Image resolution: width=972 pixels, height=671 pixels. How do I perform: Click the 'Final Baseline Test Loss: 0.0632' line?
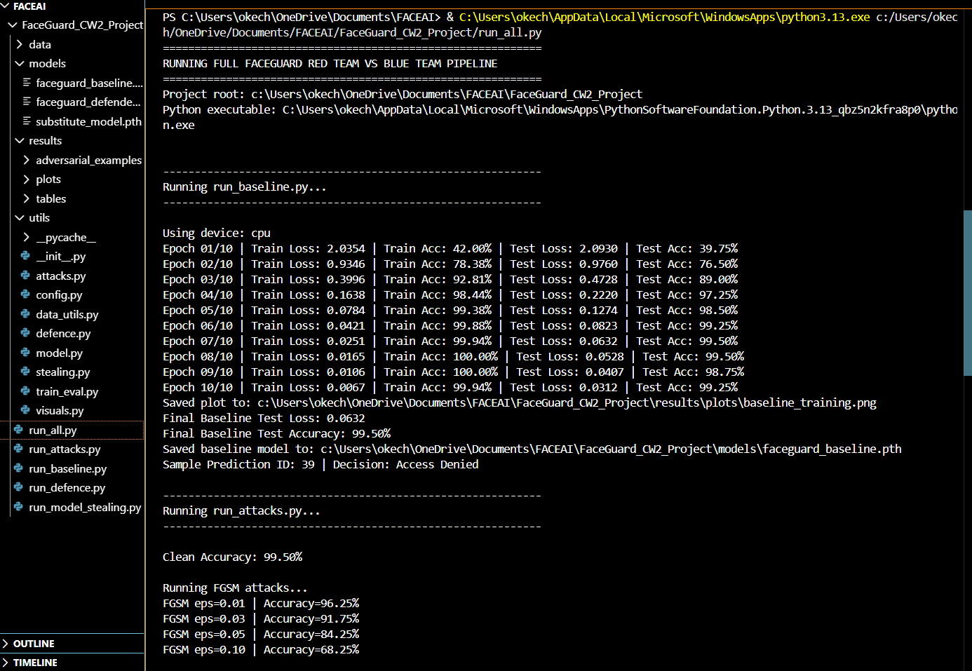[264, 419]
